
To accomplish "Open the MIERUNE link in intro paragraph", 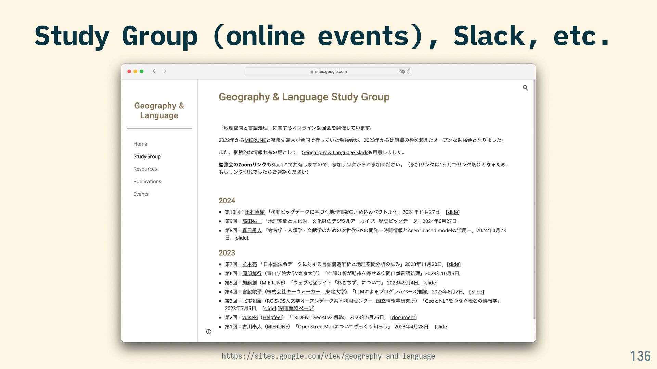I will coord(255,140).
